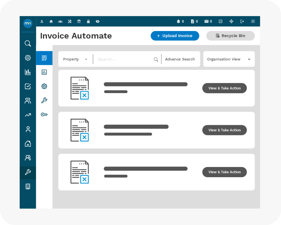Screen dimensions: 281x225
Task: Click the trending arrow icon in left sidebar
Action: pyautogui.click(x=28, y=115)
